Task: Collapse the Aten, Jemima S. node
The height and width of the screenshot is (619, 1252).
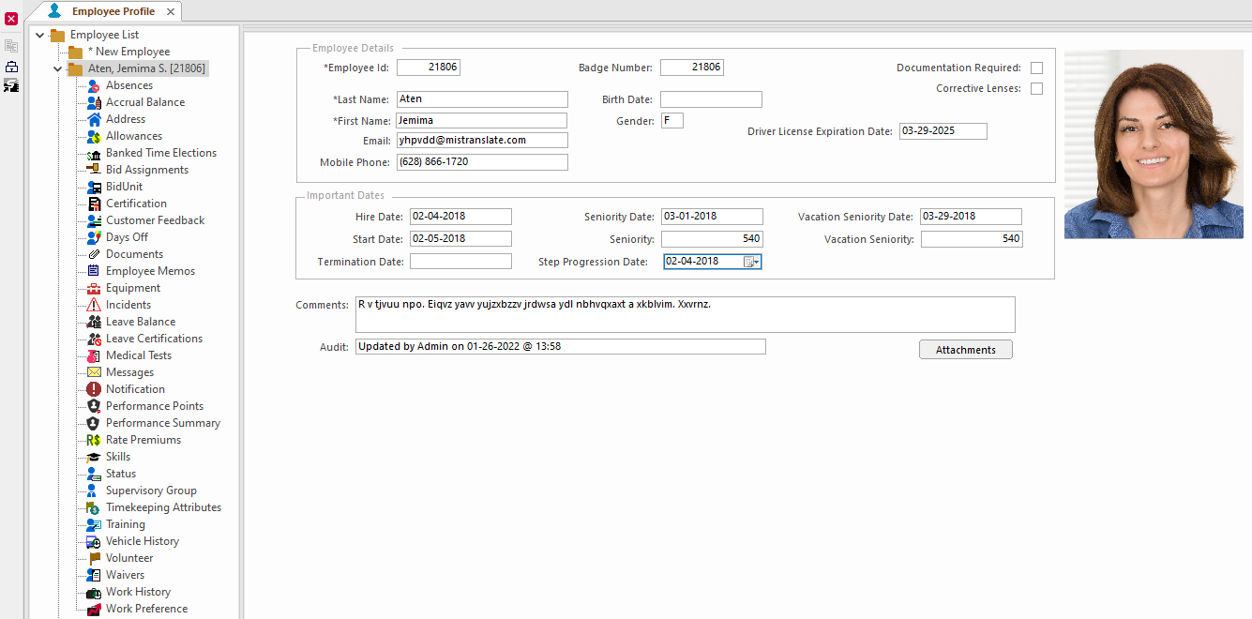Action: coord(58,69)
